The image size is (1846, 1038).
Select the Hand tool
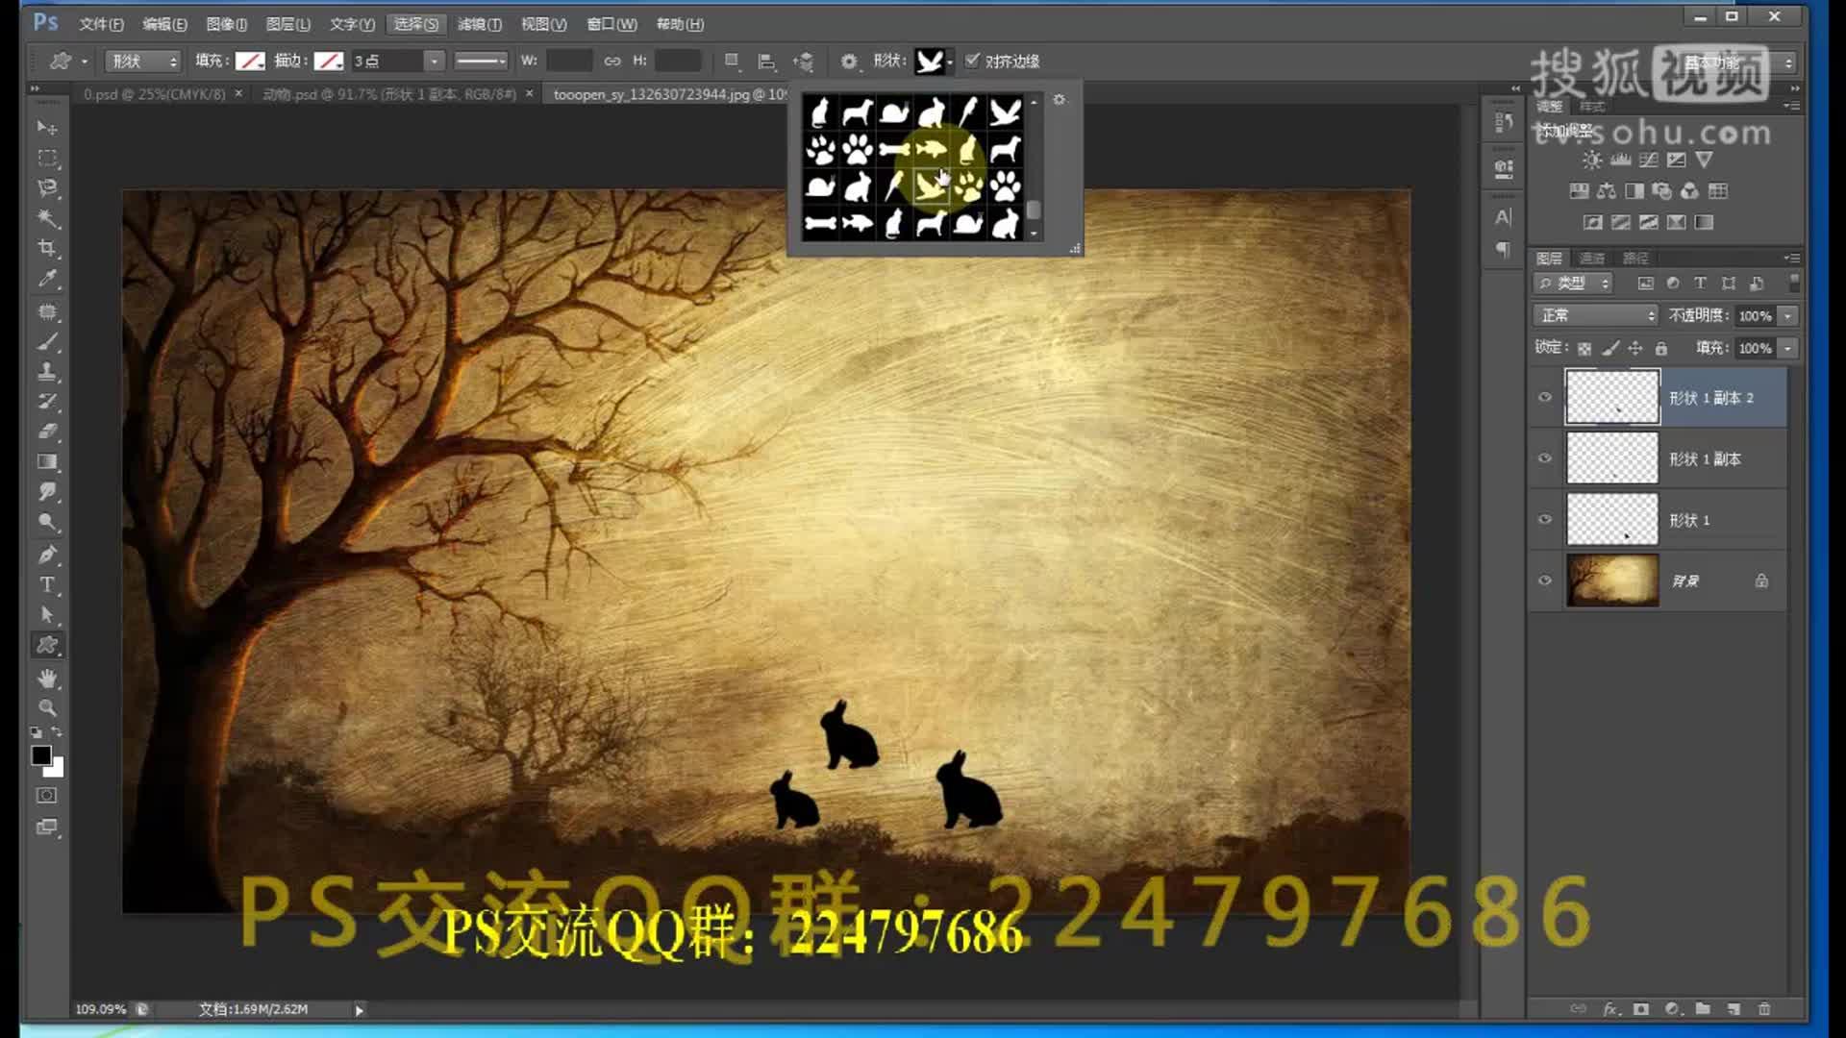(x=46, y=678)
